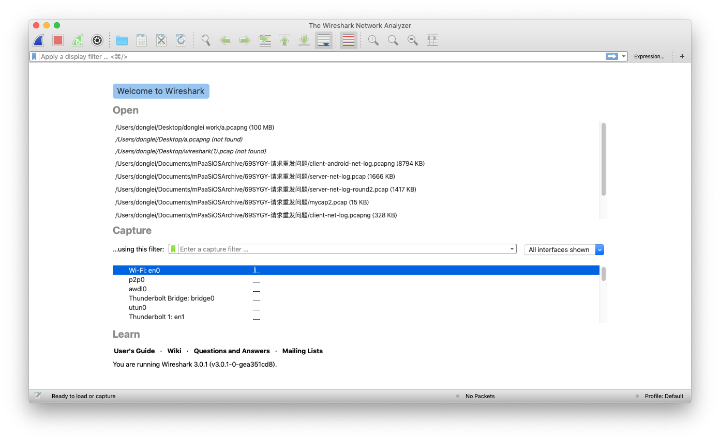Image resolution: width=720 pixels, height=441 pixels.
Task: Click Ready to load or capture status
Action: coord(84,396)
